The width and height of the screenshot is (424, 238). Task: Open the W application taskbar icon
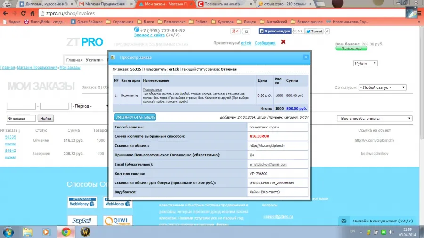coord(85,232)
